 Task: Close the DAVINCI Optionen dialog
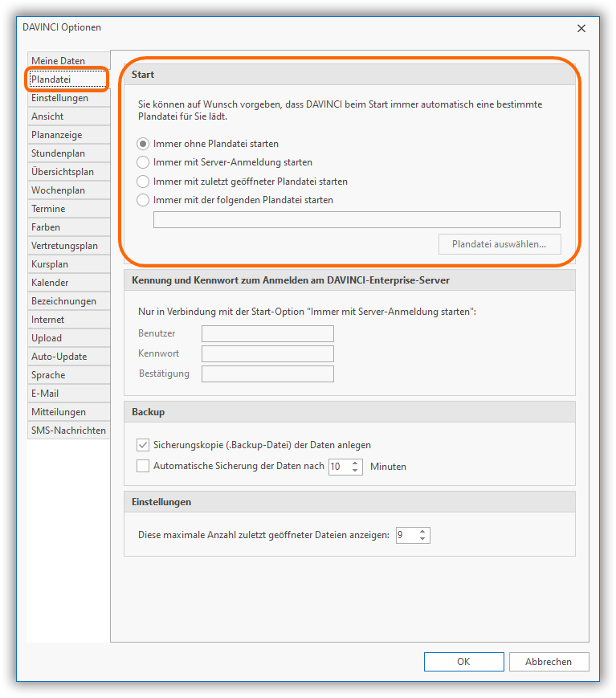click(x=581, y=28)
